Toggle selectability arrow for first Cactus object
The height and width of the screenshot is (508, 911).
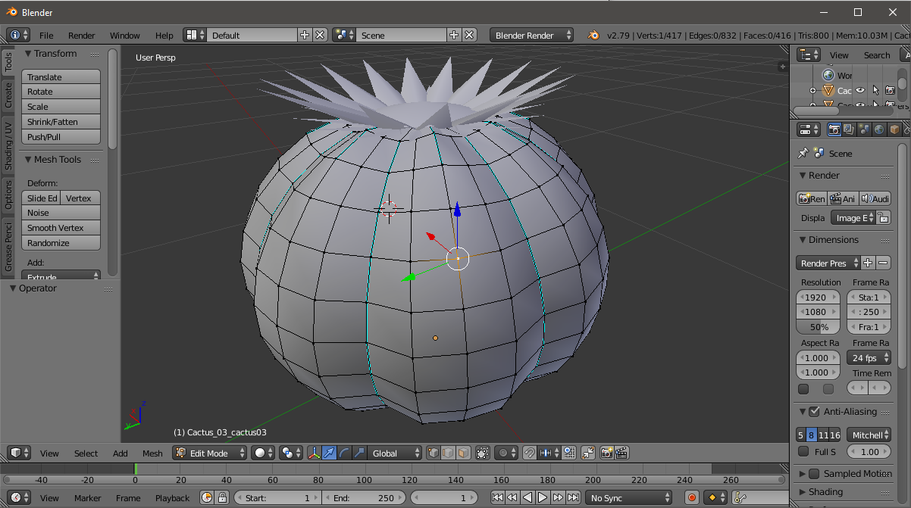[875, 90]
